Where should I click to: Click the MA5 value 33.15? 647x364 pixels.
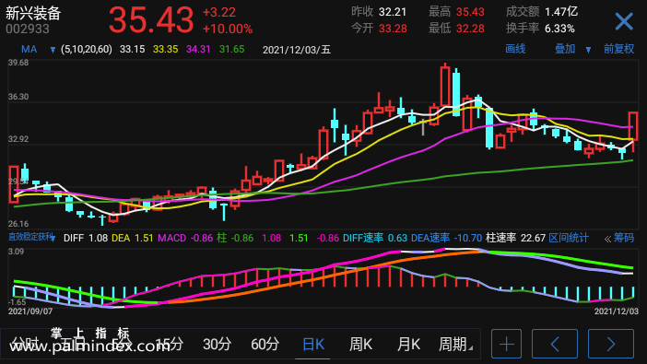132,50
